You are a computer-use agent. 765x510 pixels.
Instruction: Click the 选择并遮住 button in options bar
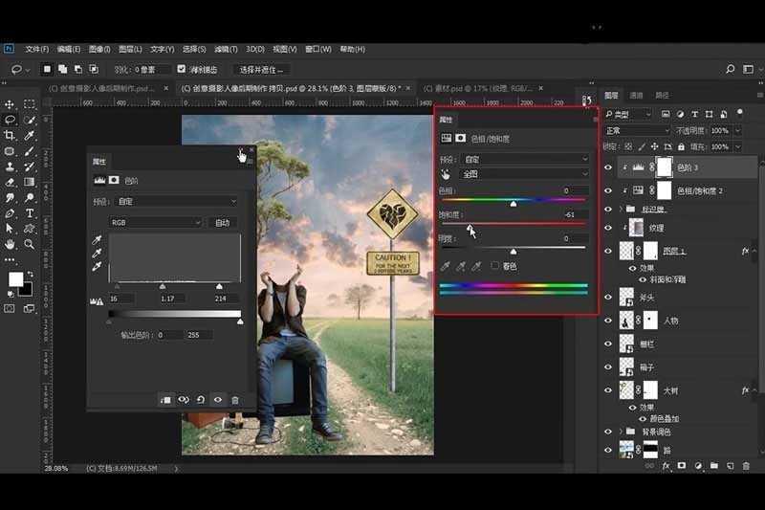click(x=263, y=69)
